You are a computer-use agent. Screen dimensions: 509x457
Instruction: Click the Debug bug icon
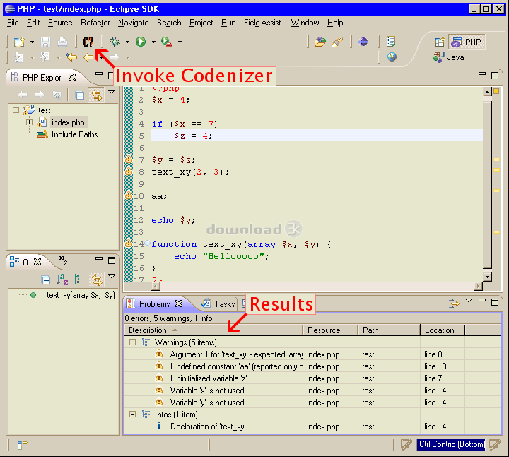(115, 42)
